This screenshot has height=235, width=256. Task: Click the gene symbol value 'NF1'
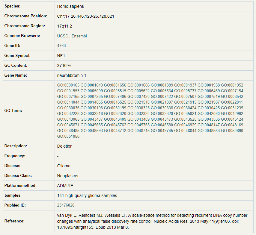pos(61,56)
